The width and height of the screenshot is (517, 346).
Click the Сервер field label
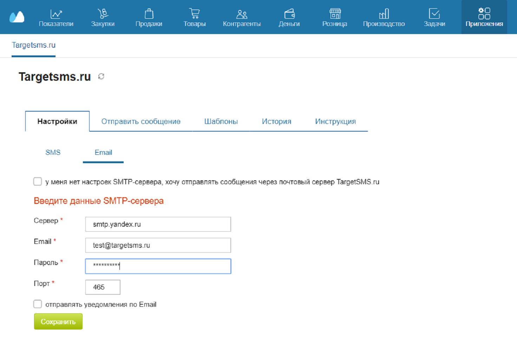pos(46,221)
